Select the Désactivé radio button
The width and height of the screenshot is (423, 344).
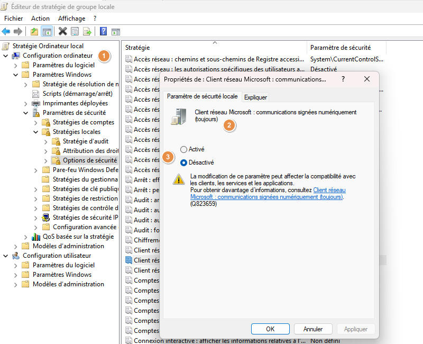tap(184, 162)
